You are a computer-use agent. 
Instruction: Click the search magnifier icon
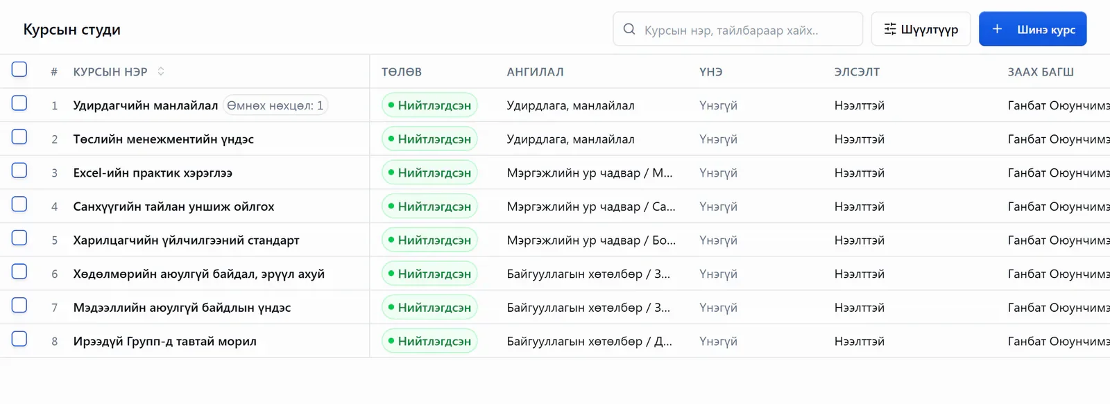tap(629, 29)
